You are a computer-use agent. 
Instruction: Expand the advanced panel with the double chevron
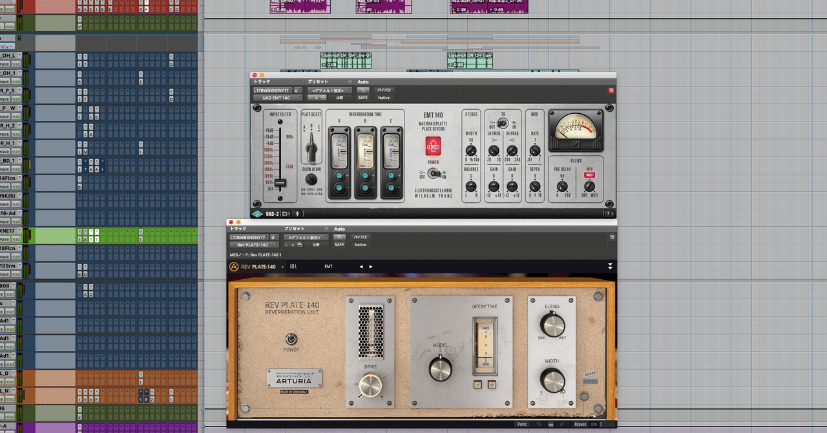pos(609,266)
